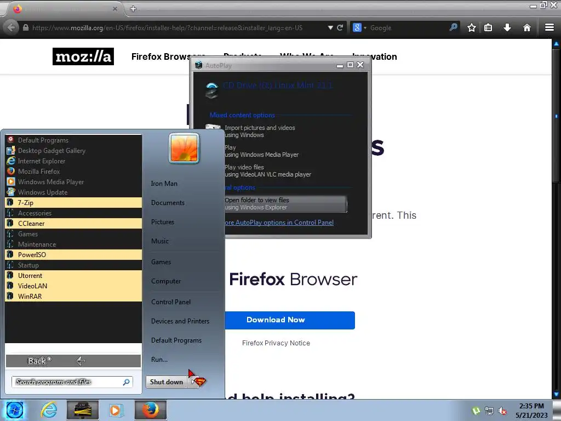Click the Windows Update list icon
561x421 pixels.
point(11,192)
